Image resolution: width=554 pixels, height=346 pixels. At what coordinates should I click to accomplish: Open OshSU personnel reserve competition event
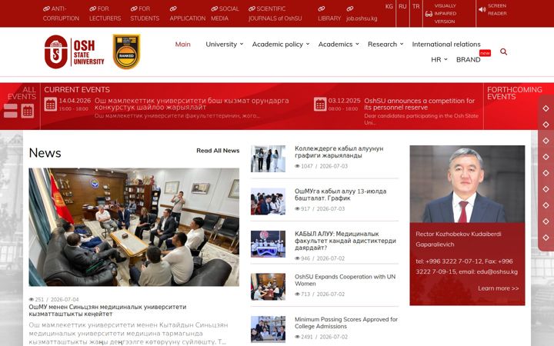(x=419, y=104)
